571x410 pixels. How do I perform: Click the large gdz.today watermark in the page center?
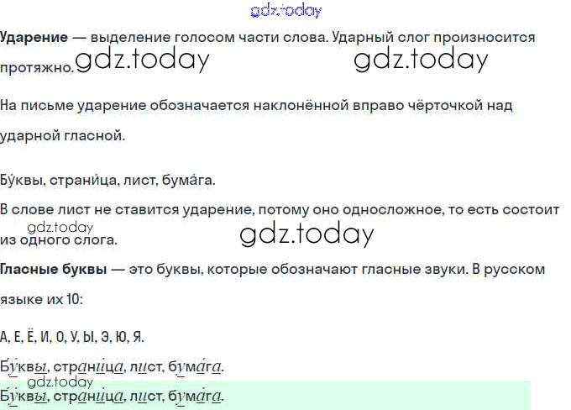coord(306,234)
